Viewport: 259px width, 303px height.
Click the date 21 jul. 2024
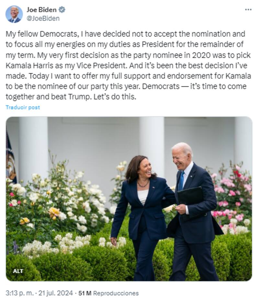[x=55, y=293]
